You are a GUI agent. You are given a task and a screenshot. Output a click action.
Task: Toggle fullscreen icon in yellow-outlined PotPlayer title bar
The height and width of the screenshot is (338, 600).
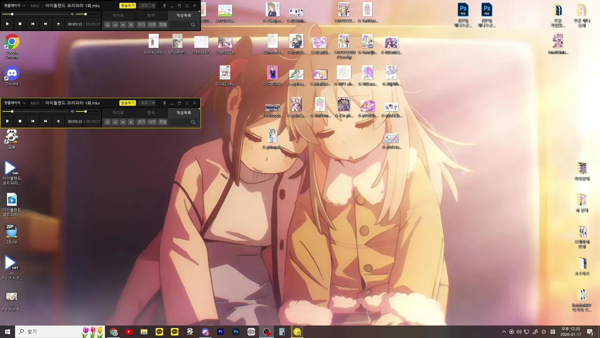(x=187, y=103)
